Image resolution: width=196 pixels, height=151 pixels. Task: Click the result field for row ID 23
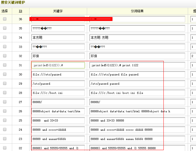tap(137, 139)
